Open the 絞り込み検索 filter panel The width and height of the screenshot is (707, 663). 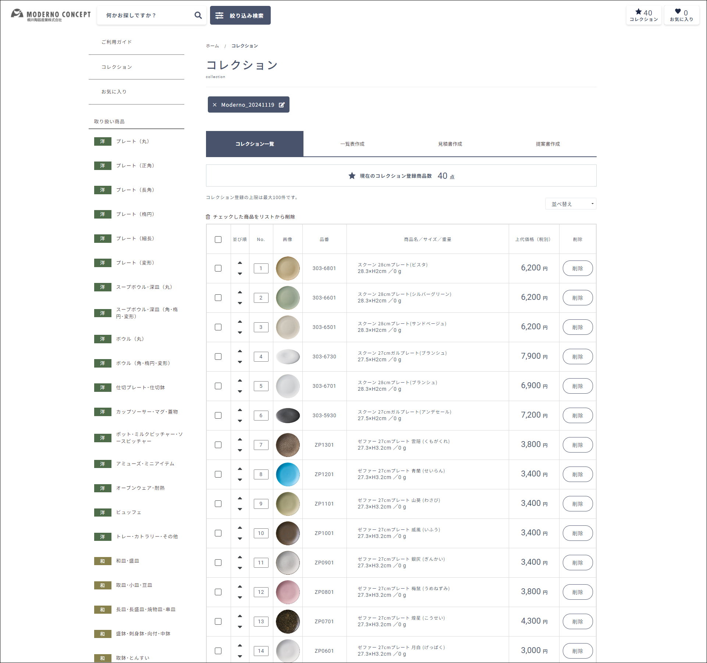coord(240,15)
